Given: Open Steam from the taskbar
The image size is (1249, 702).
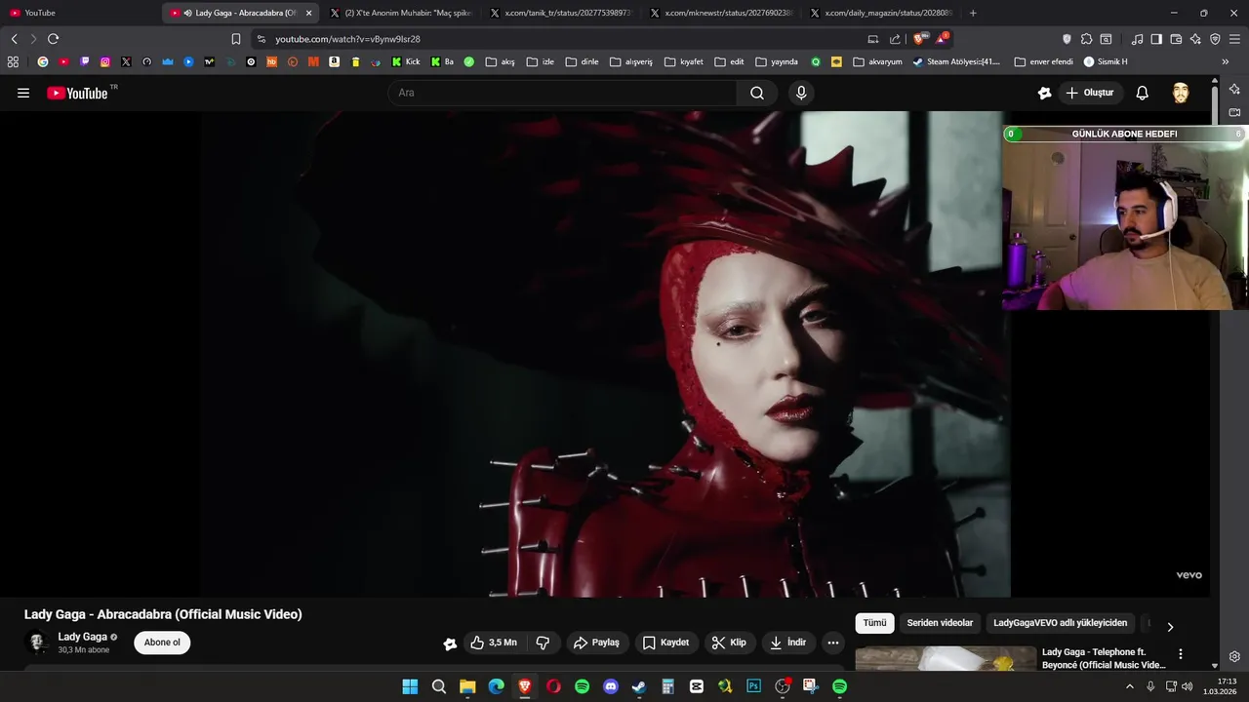Looking at the screenshot, I should point(639,686).
